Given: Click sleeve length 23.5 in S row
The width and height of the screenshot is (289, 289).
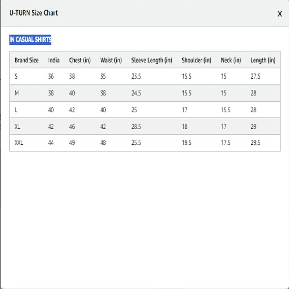Looking at the screenshot, I should coord(136,77).
